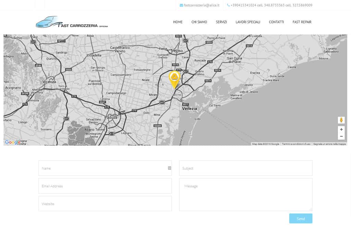This screenshot has width=351, height=227.
Task: Click the Padova label on the map
Action: 111,117
